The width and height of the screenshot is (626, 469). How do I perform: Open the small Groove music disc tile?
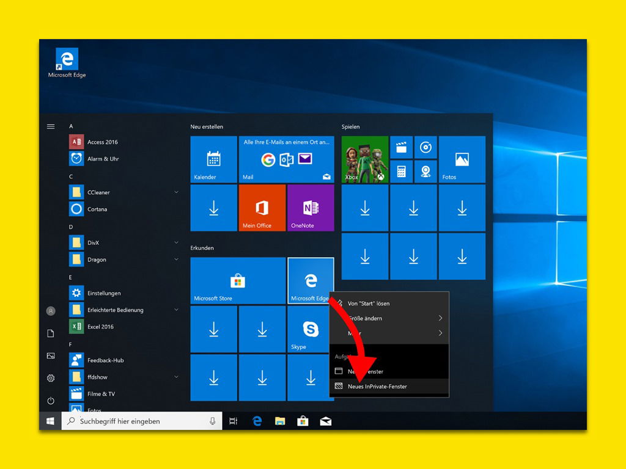425,147
